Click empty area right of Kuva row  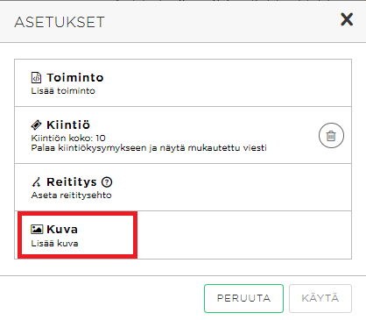(243, 235)
